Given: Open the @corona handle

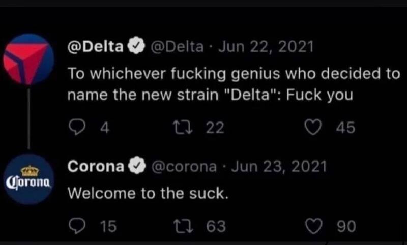Looking at the screenshot, I should (x=184, y=166).
